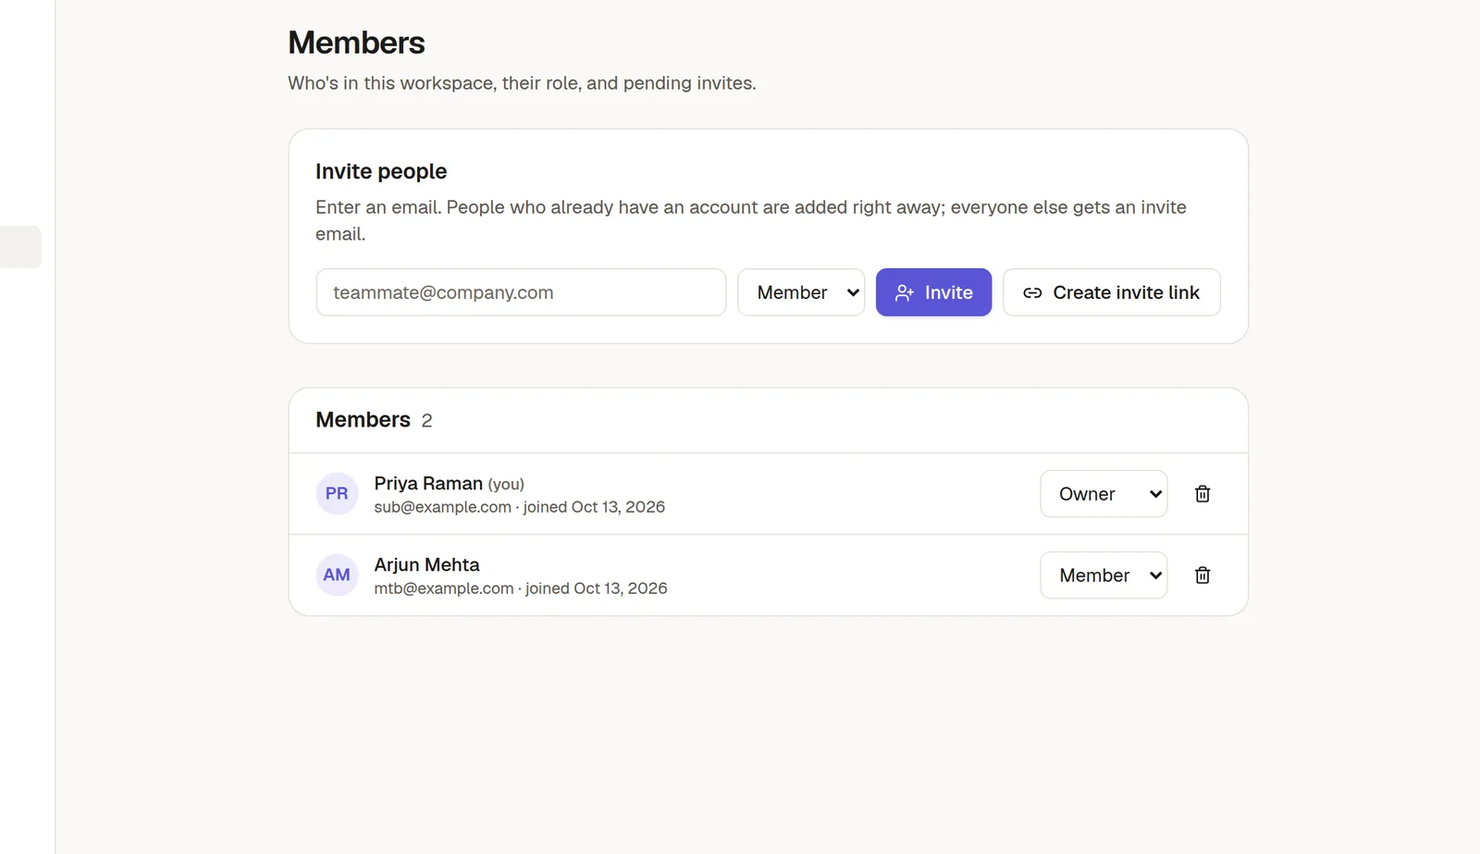This screenshot has height=854, width=1480.
Task: Click mtb@example.com joined date line
Action: click(520, 588)
